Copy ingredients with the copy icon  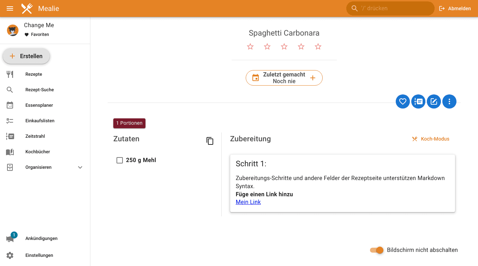click(x=210, y=141)
